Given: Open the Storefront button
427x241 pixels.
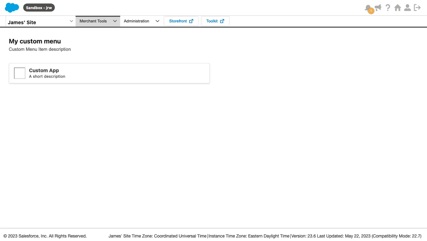Looking at the screenshot, I should tap(178, 21).
